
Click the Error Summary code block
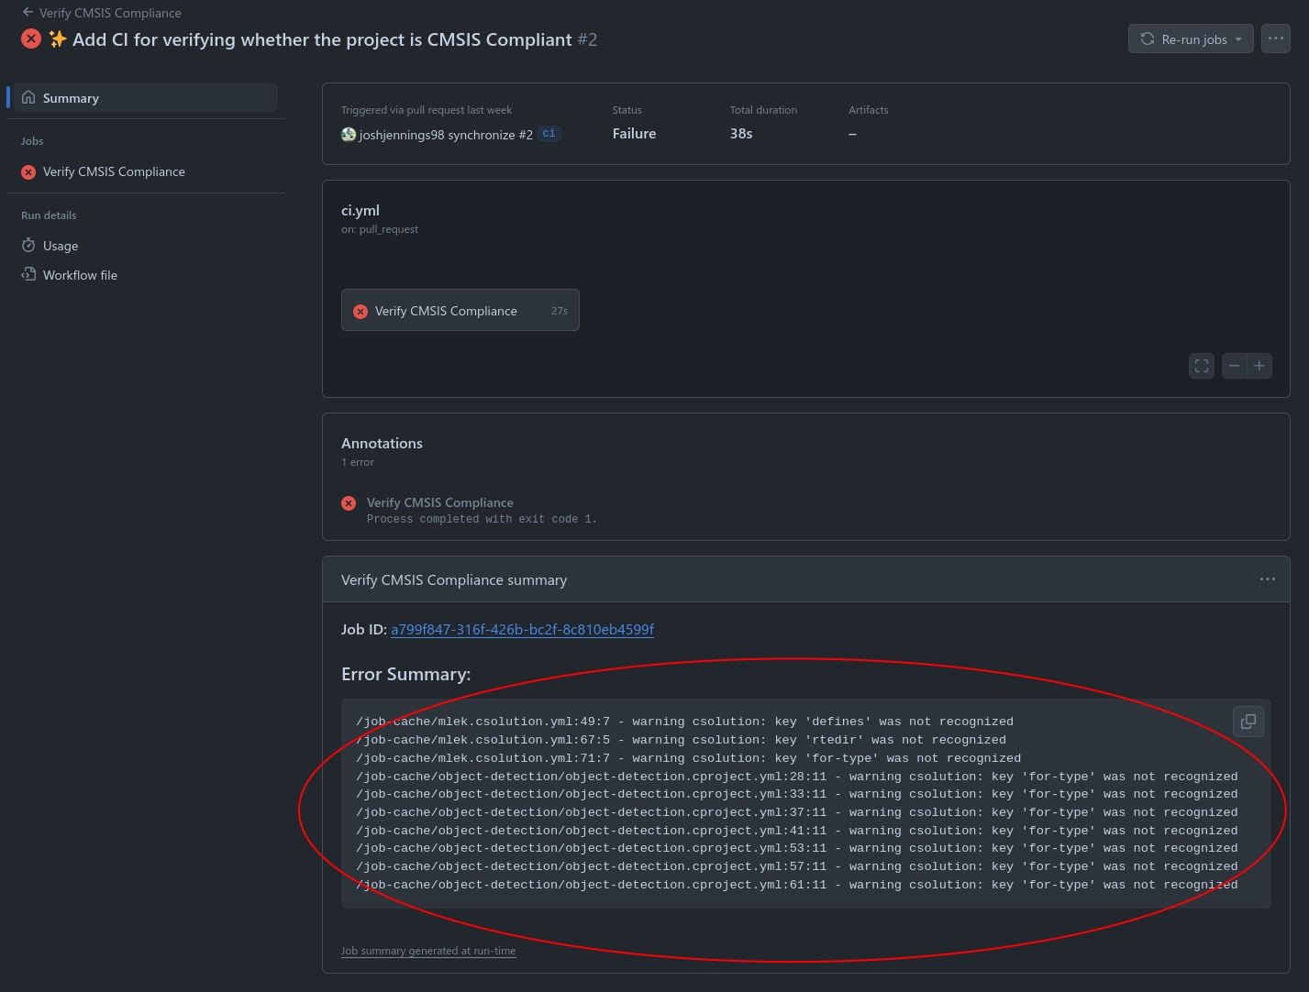796,803
